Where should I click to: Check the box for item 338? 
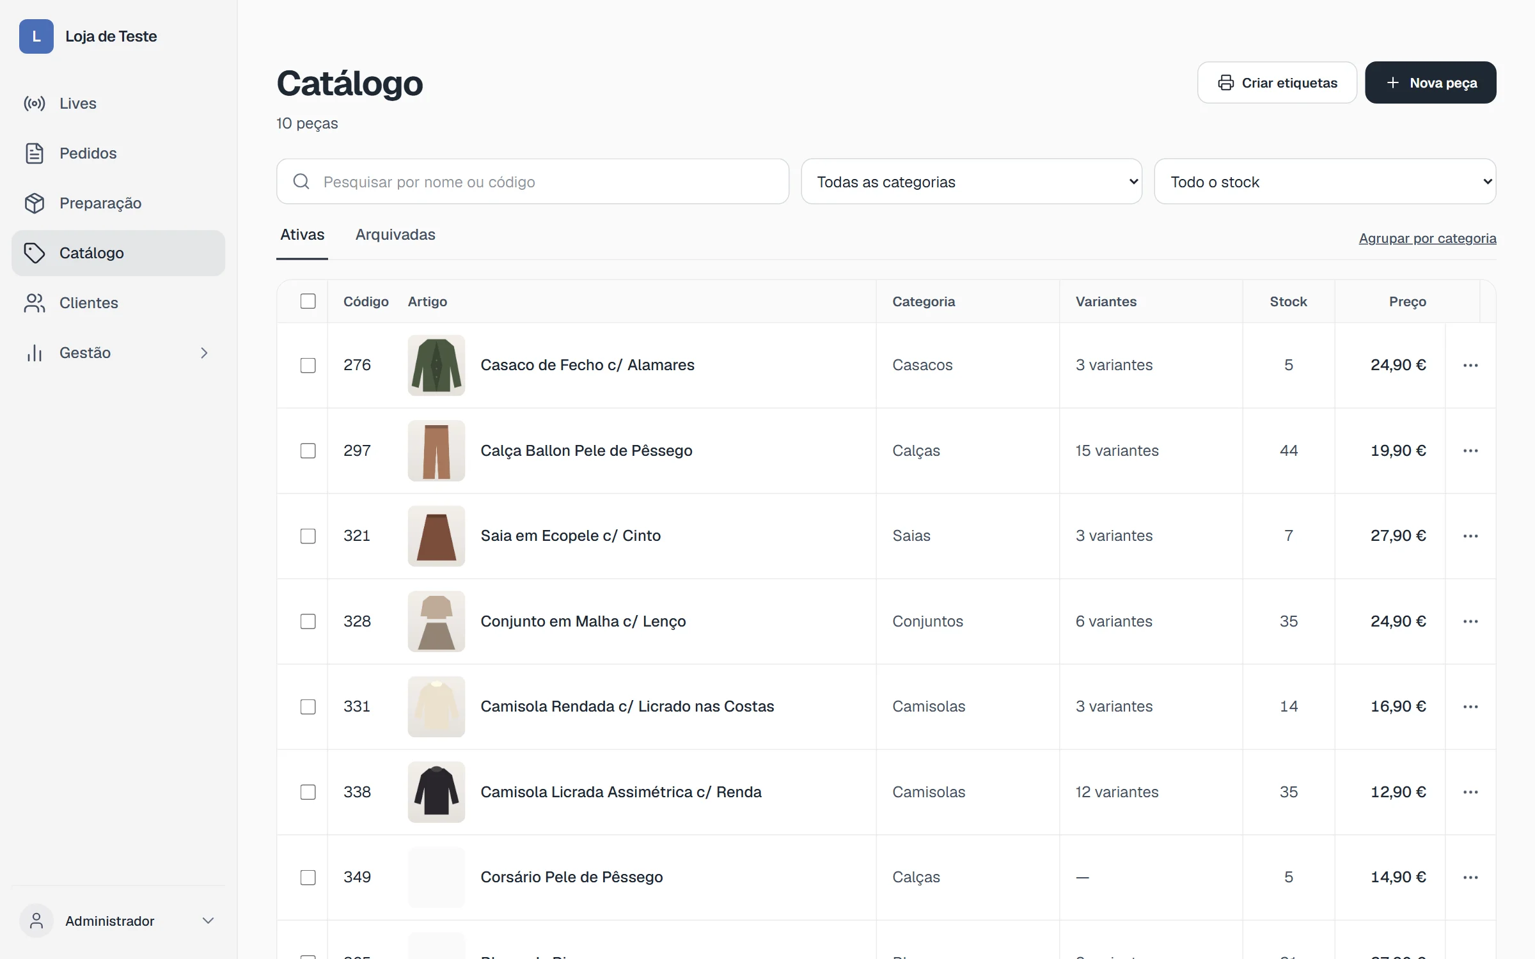click(x=308, y=792)
